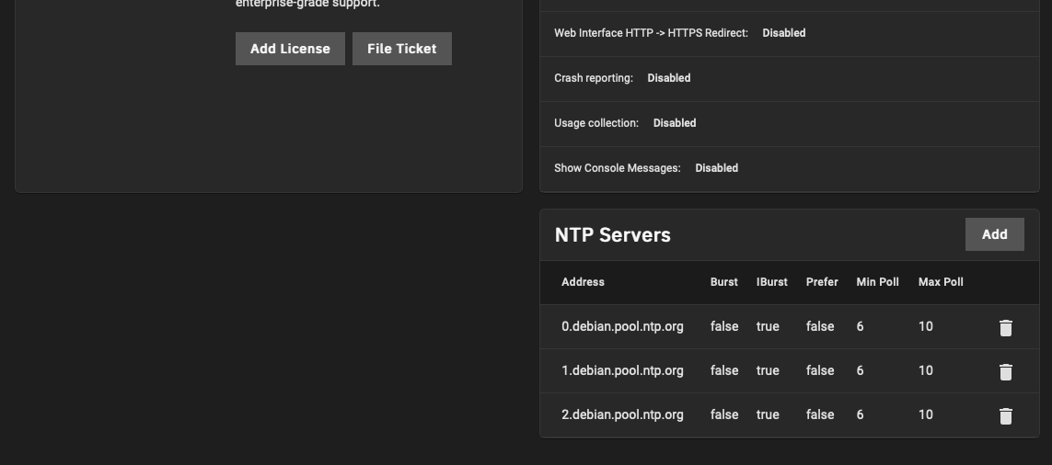Add a new NTP server
Image resolution: width=1052 pixels, height=465 pixels.
click(x=994, y=234)
